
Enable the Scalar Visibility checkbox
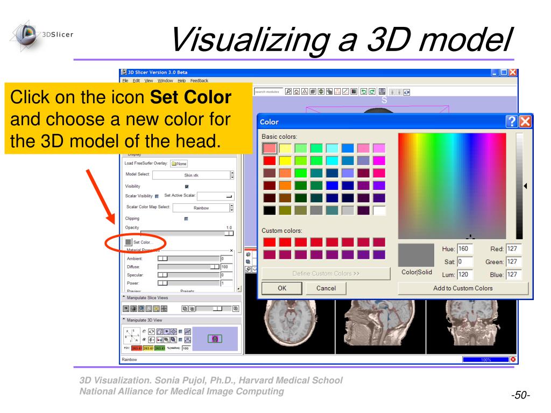(157, 196)
